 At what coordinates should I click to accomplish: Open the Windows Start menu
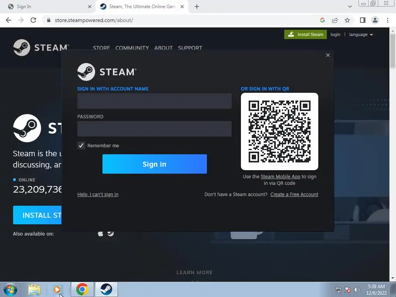[x=10, y=289]
